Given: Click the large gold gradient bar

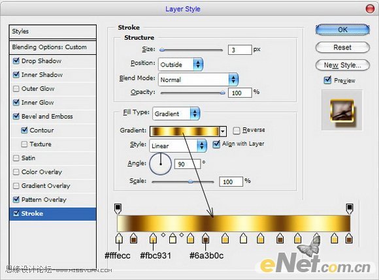Looking at the screenshot, I should click(x=233, y=223).
